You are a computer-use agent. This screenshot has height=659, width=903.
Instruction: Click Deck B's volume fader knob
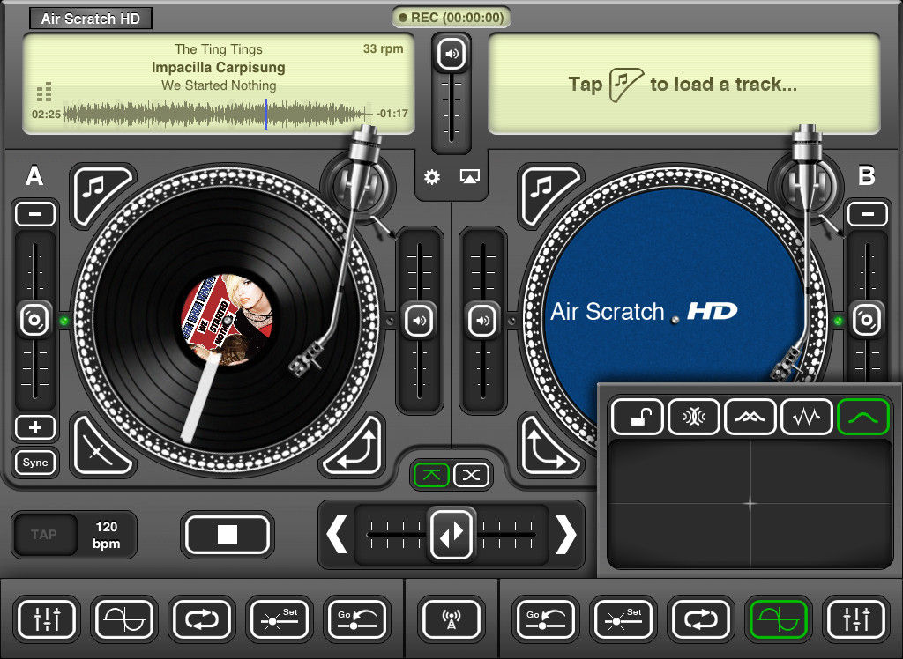coord(482,320)
